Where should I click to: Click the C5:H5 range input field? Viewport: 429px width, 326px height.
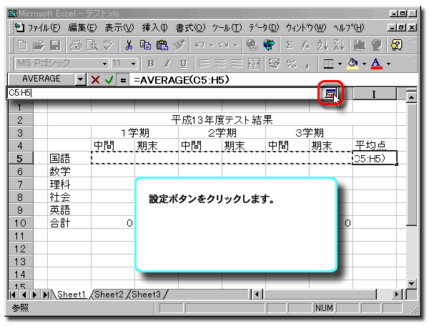[x=164, y=93]
